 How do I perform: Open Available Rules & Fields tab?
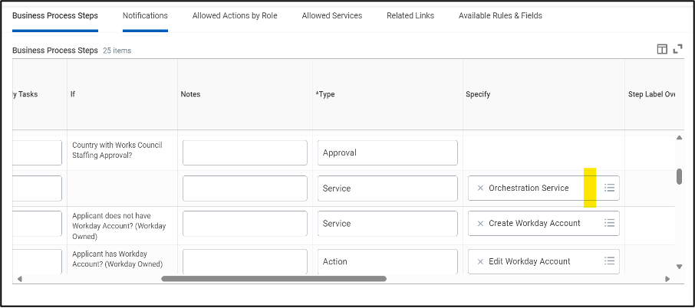[500, 16]
